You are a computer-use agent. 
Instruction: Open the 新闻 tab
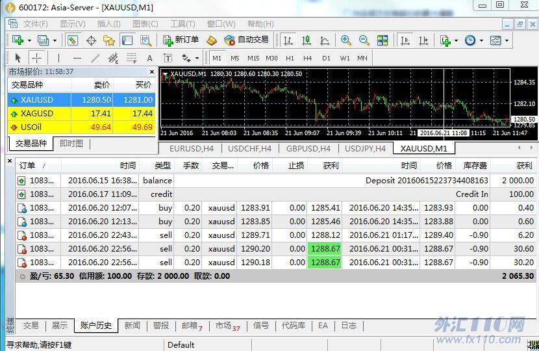[132, 325]
